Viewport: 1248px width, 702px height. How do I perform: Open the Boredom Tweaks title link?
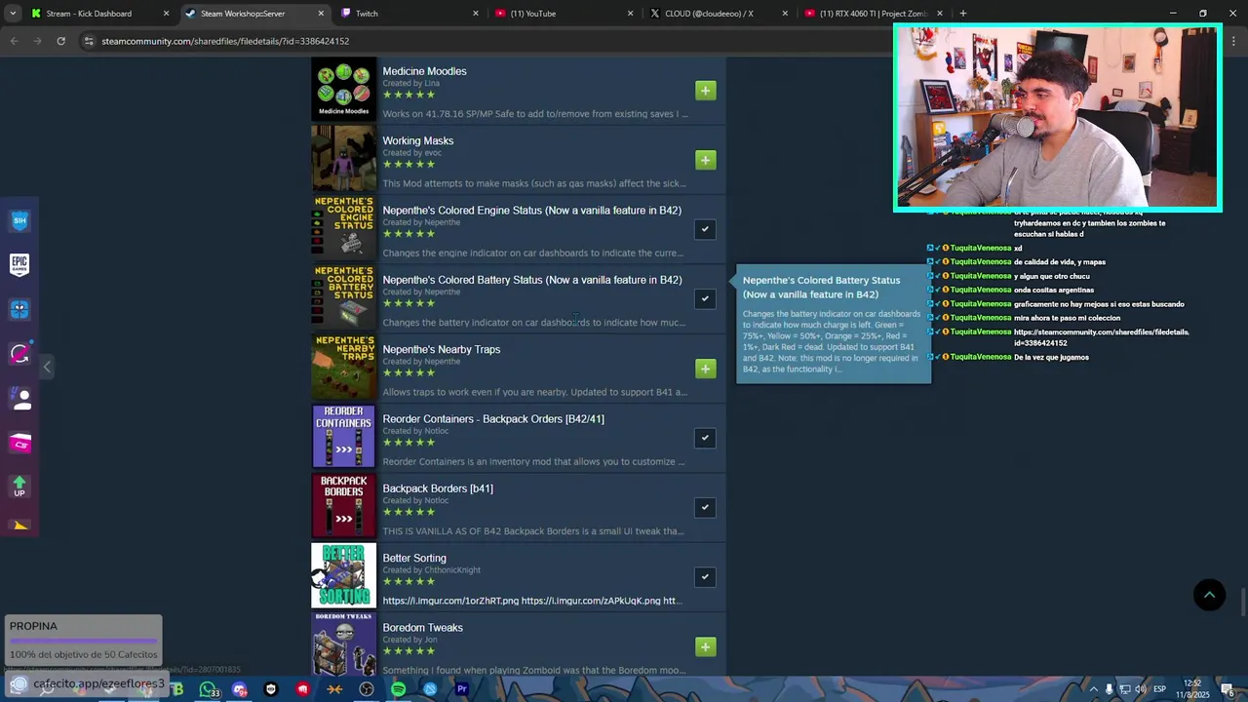point(422,628)
